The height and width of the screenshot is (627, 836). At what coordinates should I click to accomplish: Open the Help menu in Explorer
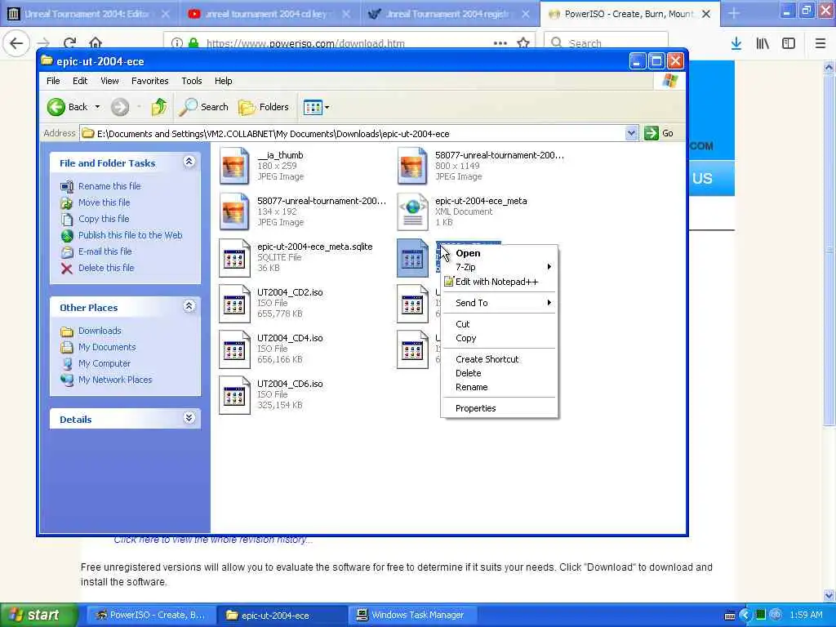[x=224, y=81]
